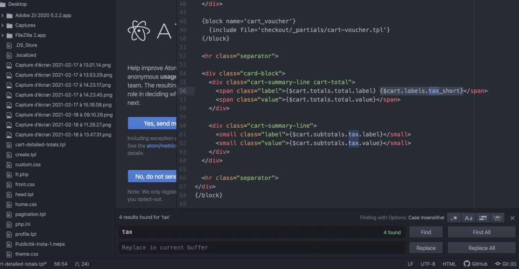519x269 pixels.
Task: Change the HTML grammar selector
Action: pos(449,264)
